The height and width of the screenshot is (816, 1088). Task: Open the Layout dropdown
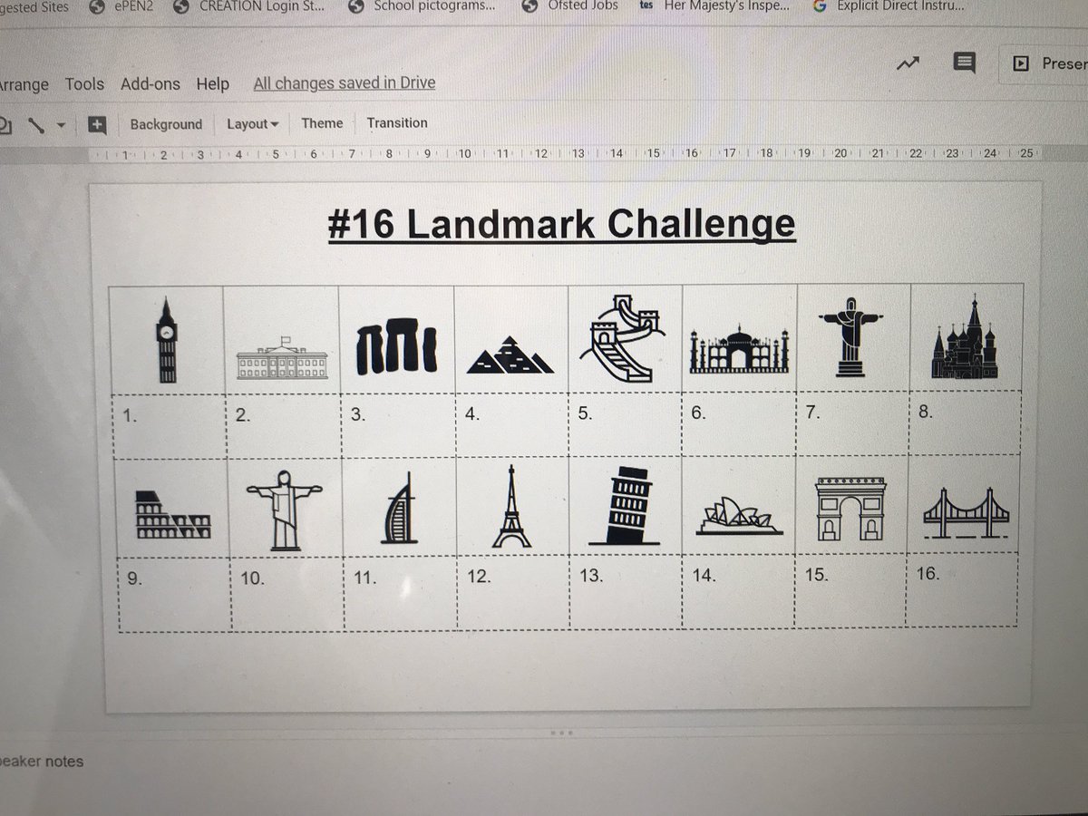(252, 124)
